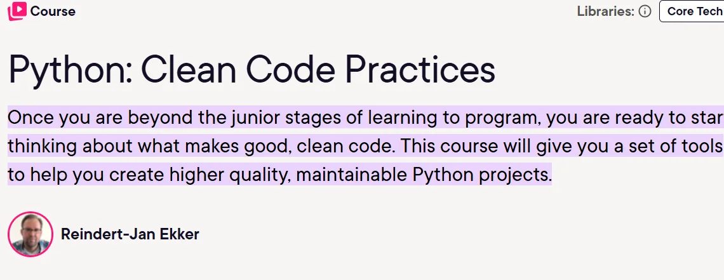Open the Reindert-Jan Ekker author link

(x=130, y=234)
